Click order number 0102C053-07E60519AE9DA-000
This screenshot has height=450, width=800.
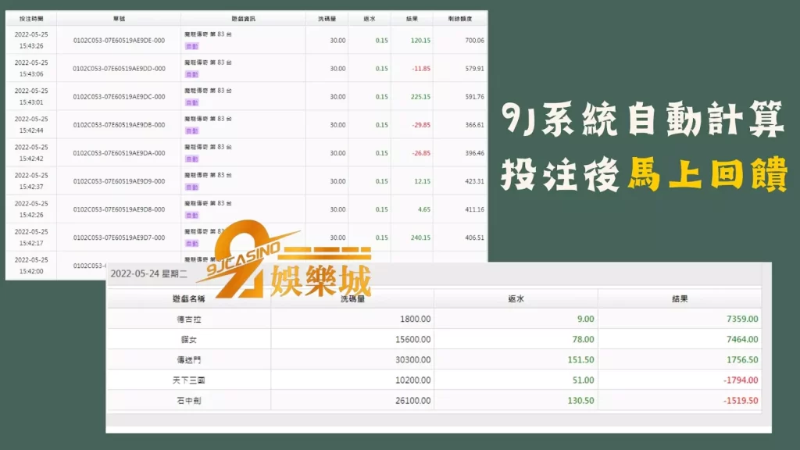(119, 152)
